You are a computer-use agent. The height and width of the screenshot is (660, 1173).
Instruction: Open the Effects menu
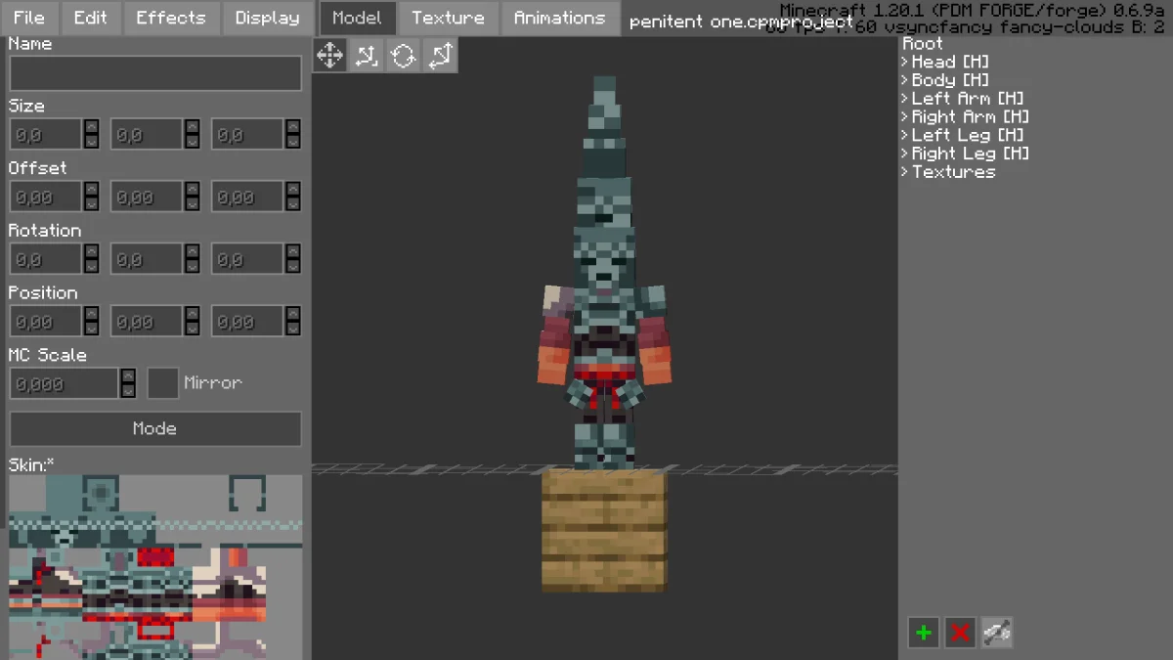click(x=171, y=18)
